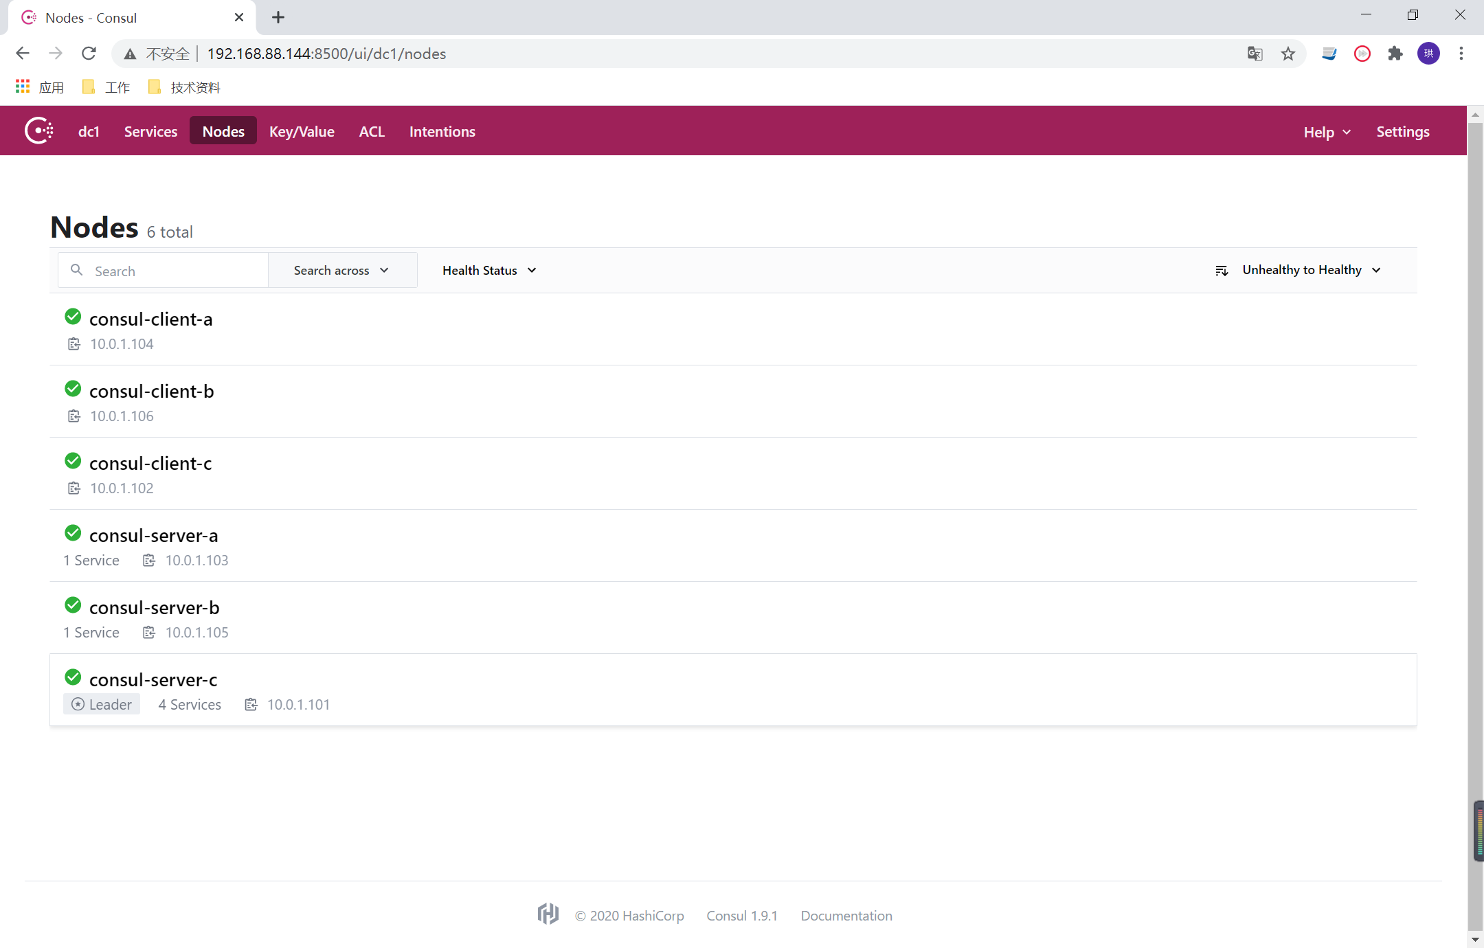Bookmark this page with the star icon

pos(1288,54)
